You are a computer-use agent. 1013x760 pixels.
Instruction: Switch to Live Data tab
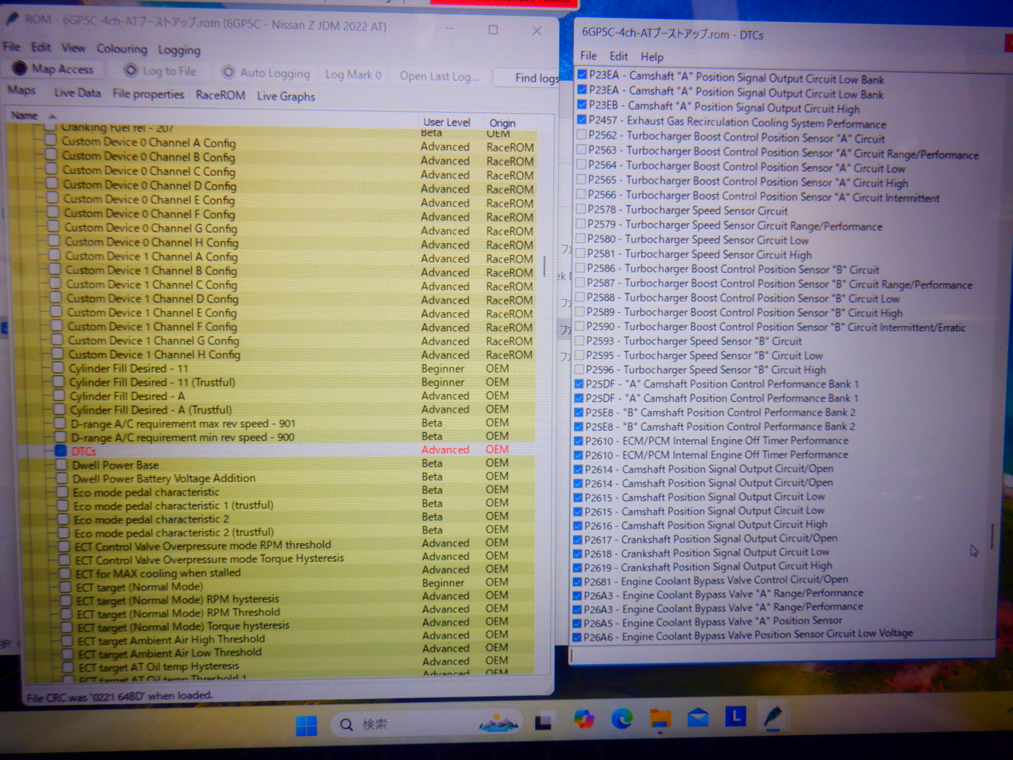pyautogui.click(x=77, y=93)
